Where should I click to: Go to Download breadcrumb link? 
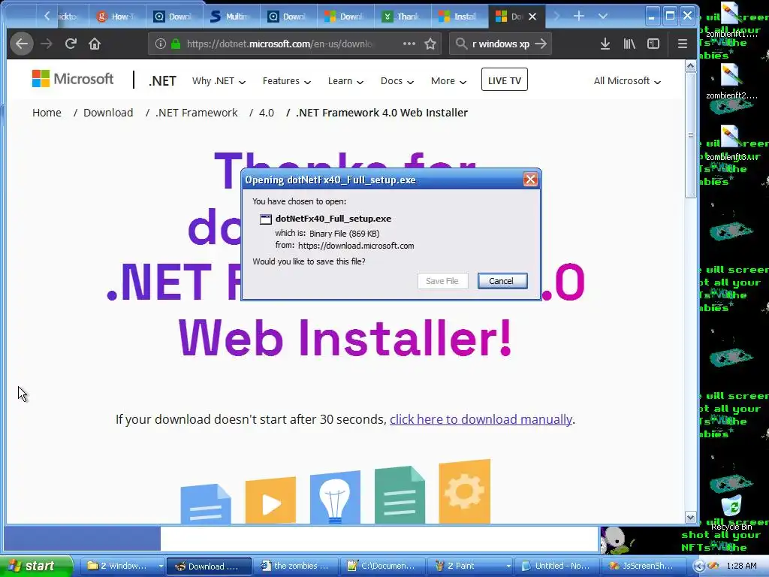(x=108, y=113)
